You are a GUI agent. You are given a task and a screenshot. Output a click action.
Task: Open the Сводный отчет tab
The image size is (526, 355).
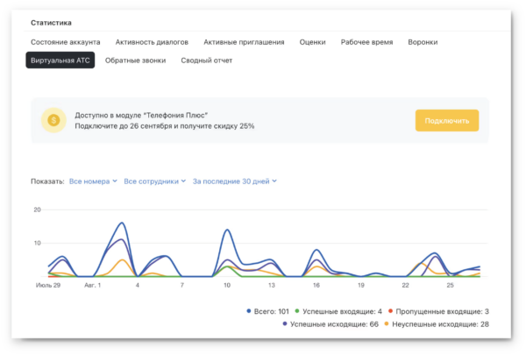coord(207,60)
